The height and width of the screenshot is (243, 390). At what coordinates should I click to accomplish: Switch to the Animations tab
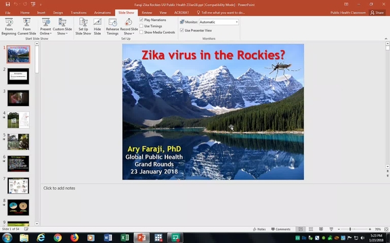[102, 13]
